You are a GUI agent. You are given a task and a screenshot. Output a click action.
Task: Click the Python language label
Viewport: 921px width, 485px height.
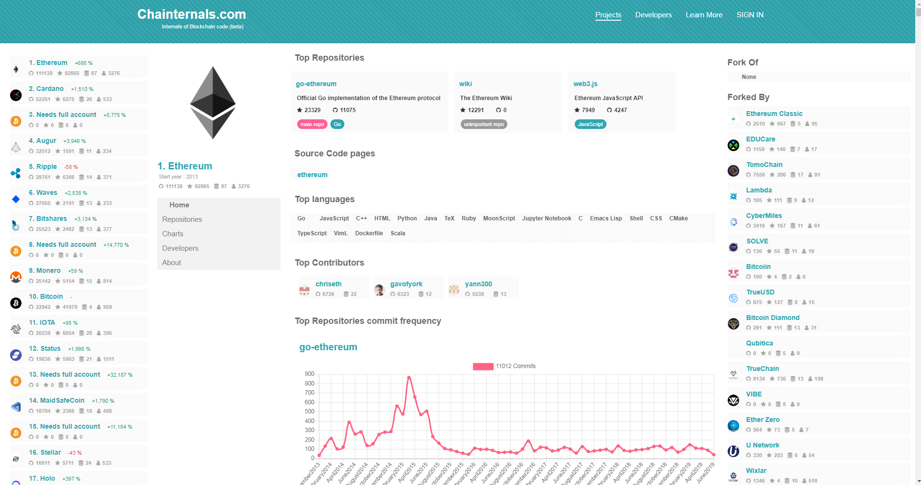[407, 218]
